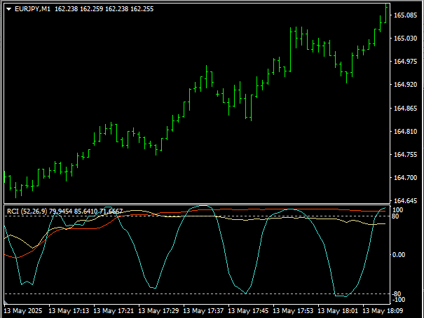
Task: Click the 13 May 17:29 time label
Action: [x=158, y=311]
